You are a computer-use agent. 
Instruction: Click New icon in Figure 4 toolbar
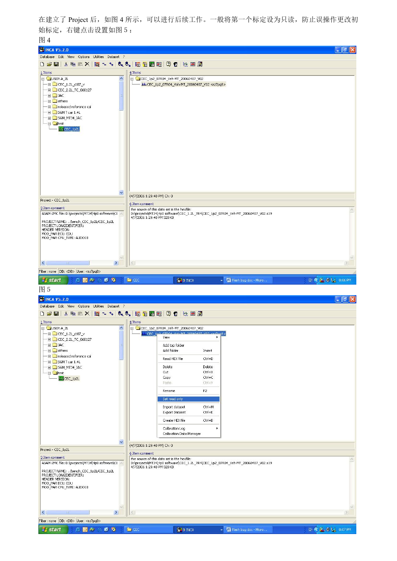point(42,64)
